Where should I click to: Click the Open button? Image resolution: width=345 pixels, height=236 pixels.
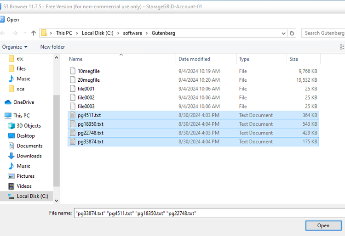[x=323, y=225]
